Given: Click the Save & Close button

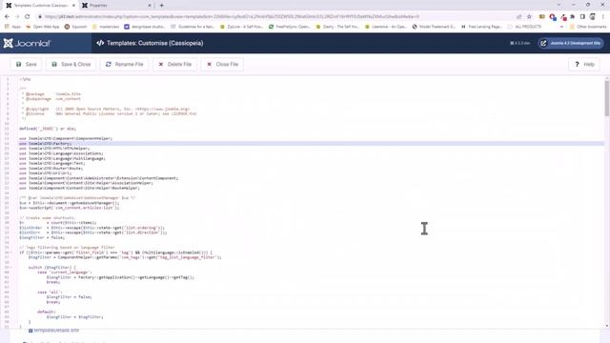Looking at the screenshot, I should pyautogui.click(x=71, y=64).
